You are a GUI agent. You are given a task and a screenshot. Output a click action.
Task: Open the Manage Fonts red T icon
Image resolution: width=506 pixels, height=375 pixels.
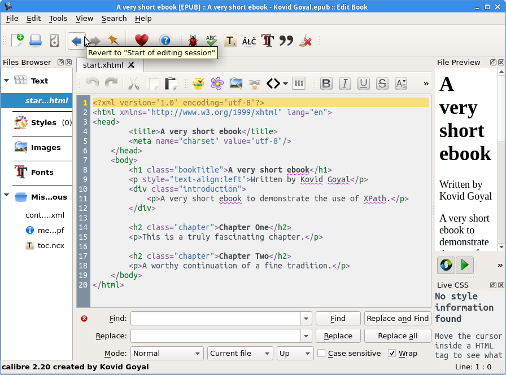(268, 40)
